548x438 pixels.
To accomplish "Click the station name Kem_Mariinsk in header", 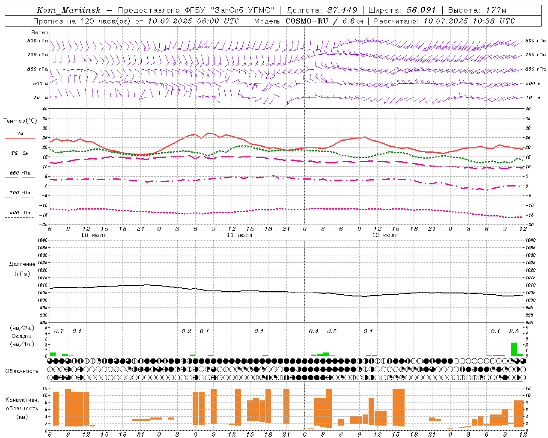I will (68, 10).
